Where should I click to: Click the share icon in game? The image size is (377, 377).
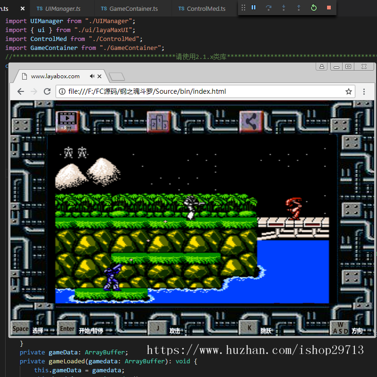(251, 122)
